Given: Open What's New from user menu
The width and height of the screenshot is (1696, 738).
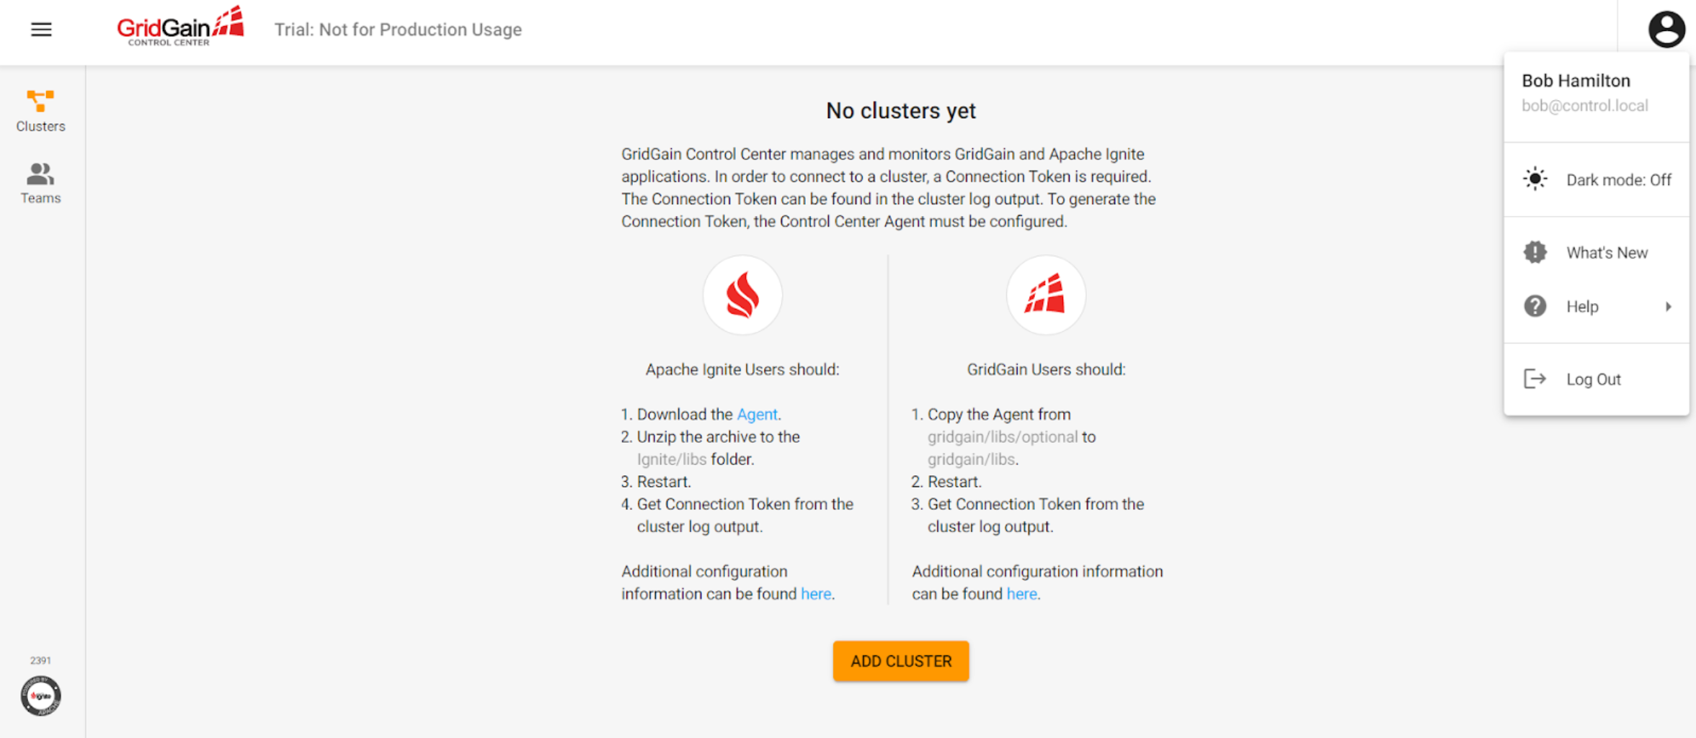Looking at the screenshot, I should pyautogui.click(x=1607, y=253).
